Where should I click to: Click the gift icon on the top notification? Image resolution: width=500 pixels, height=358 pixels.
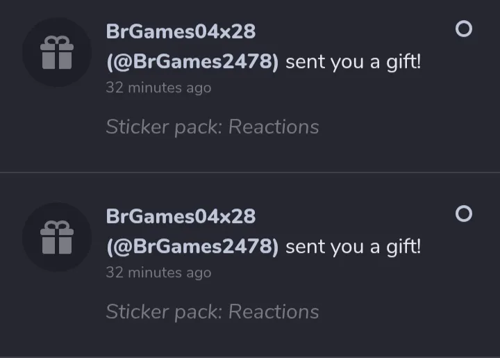[x=57, y=52]
